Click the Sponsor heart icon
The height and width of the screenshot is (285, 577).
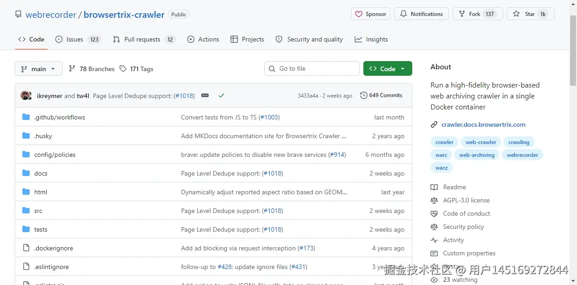pyautogui.click(x=359, y=14)
